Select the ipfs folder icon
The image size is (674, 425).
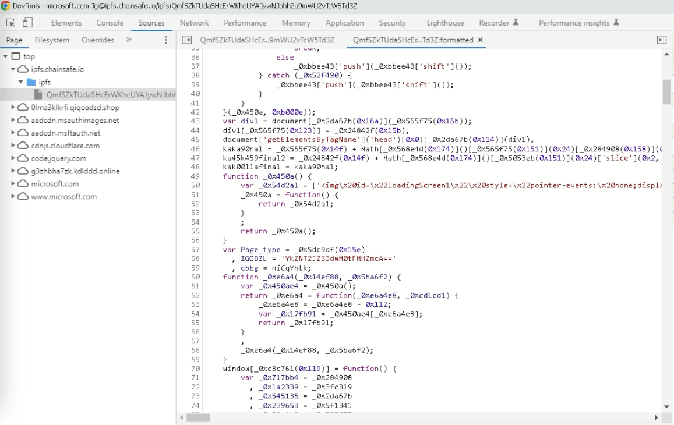31,82
